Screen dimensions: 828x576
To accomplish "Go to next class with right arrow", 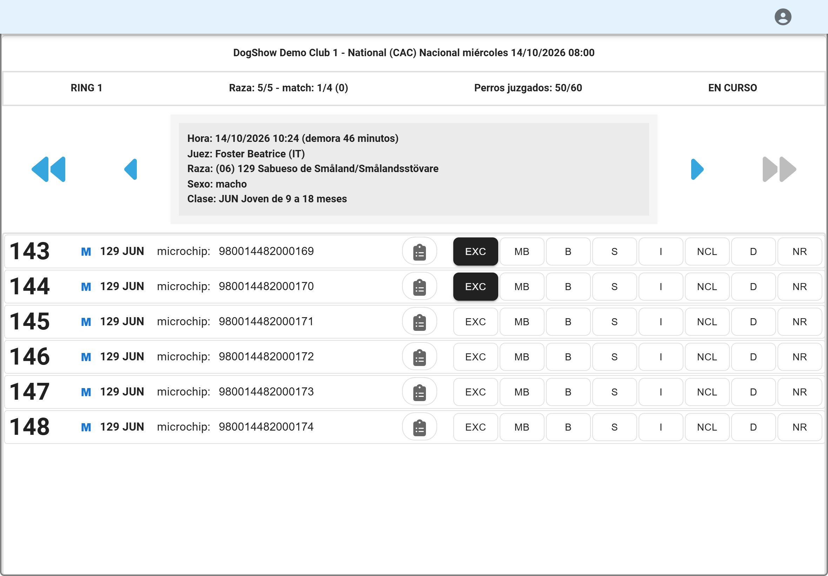I will pyautogui.click(x=697, y=169).
